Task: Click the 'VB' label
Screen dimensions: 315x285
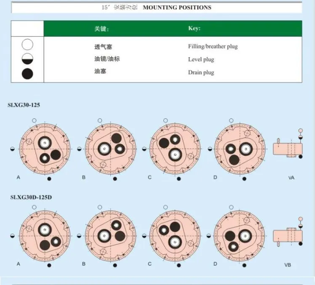Action: coord(288,265)
